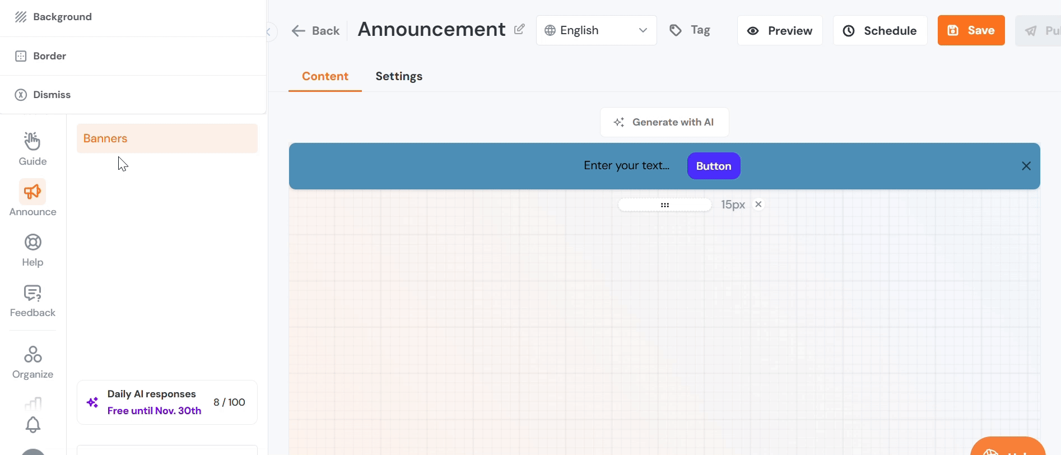
Task: Click the notifications bell icon
Action: point(33,425)
